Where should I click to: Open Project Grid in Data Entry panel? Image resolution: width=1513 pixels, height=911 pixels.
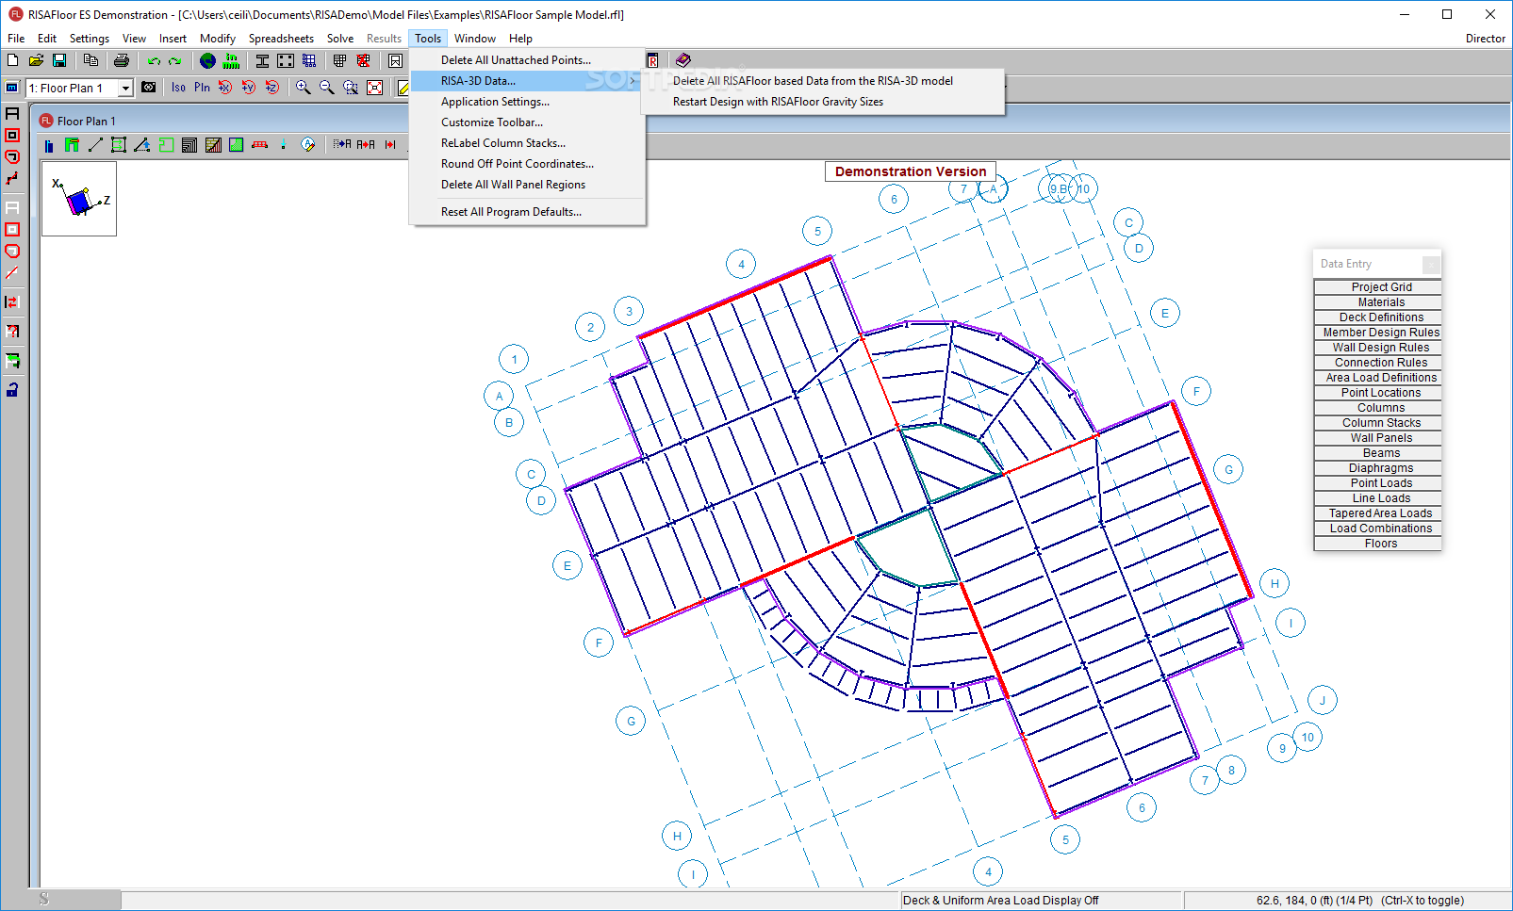point(1378,287)
